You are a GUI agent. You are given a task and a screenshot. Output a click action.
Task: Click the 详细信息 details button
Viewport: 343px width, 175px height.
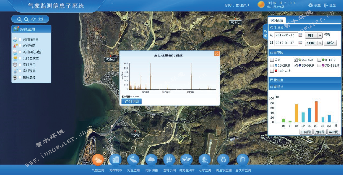pyautogui.click(x=132, y=101)
